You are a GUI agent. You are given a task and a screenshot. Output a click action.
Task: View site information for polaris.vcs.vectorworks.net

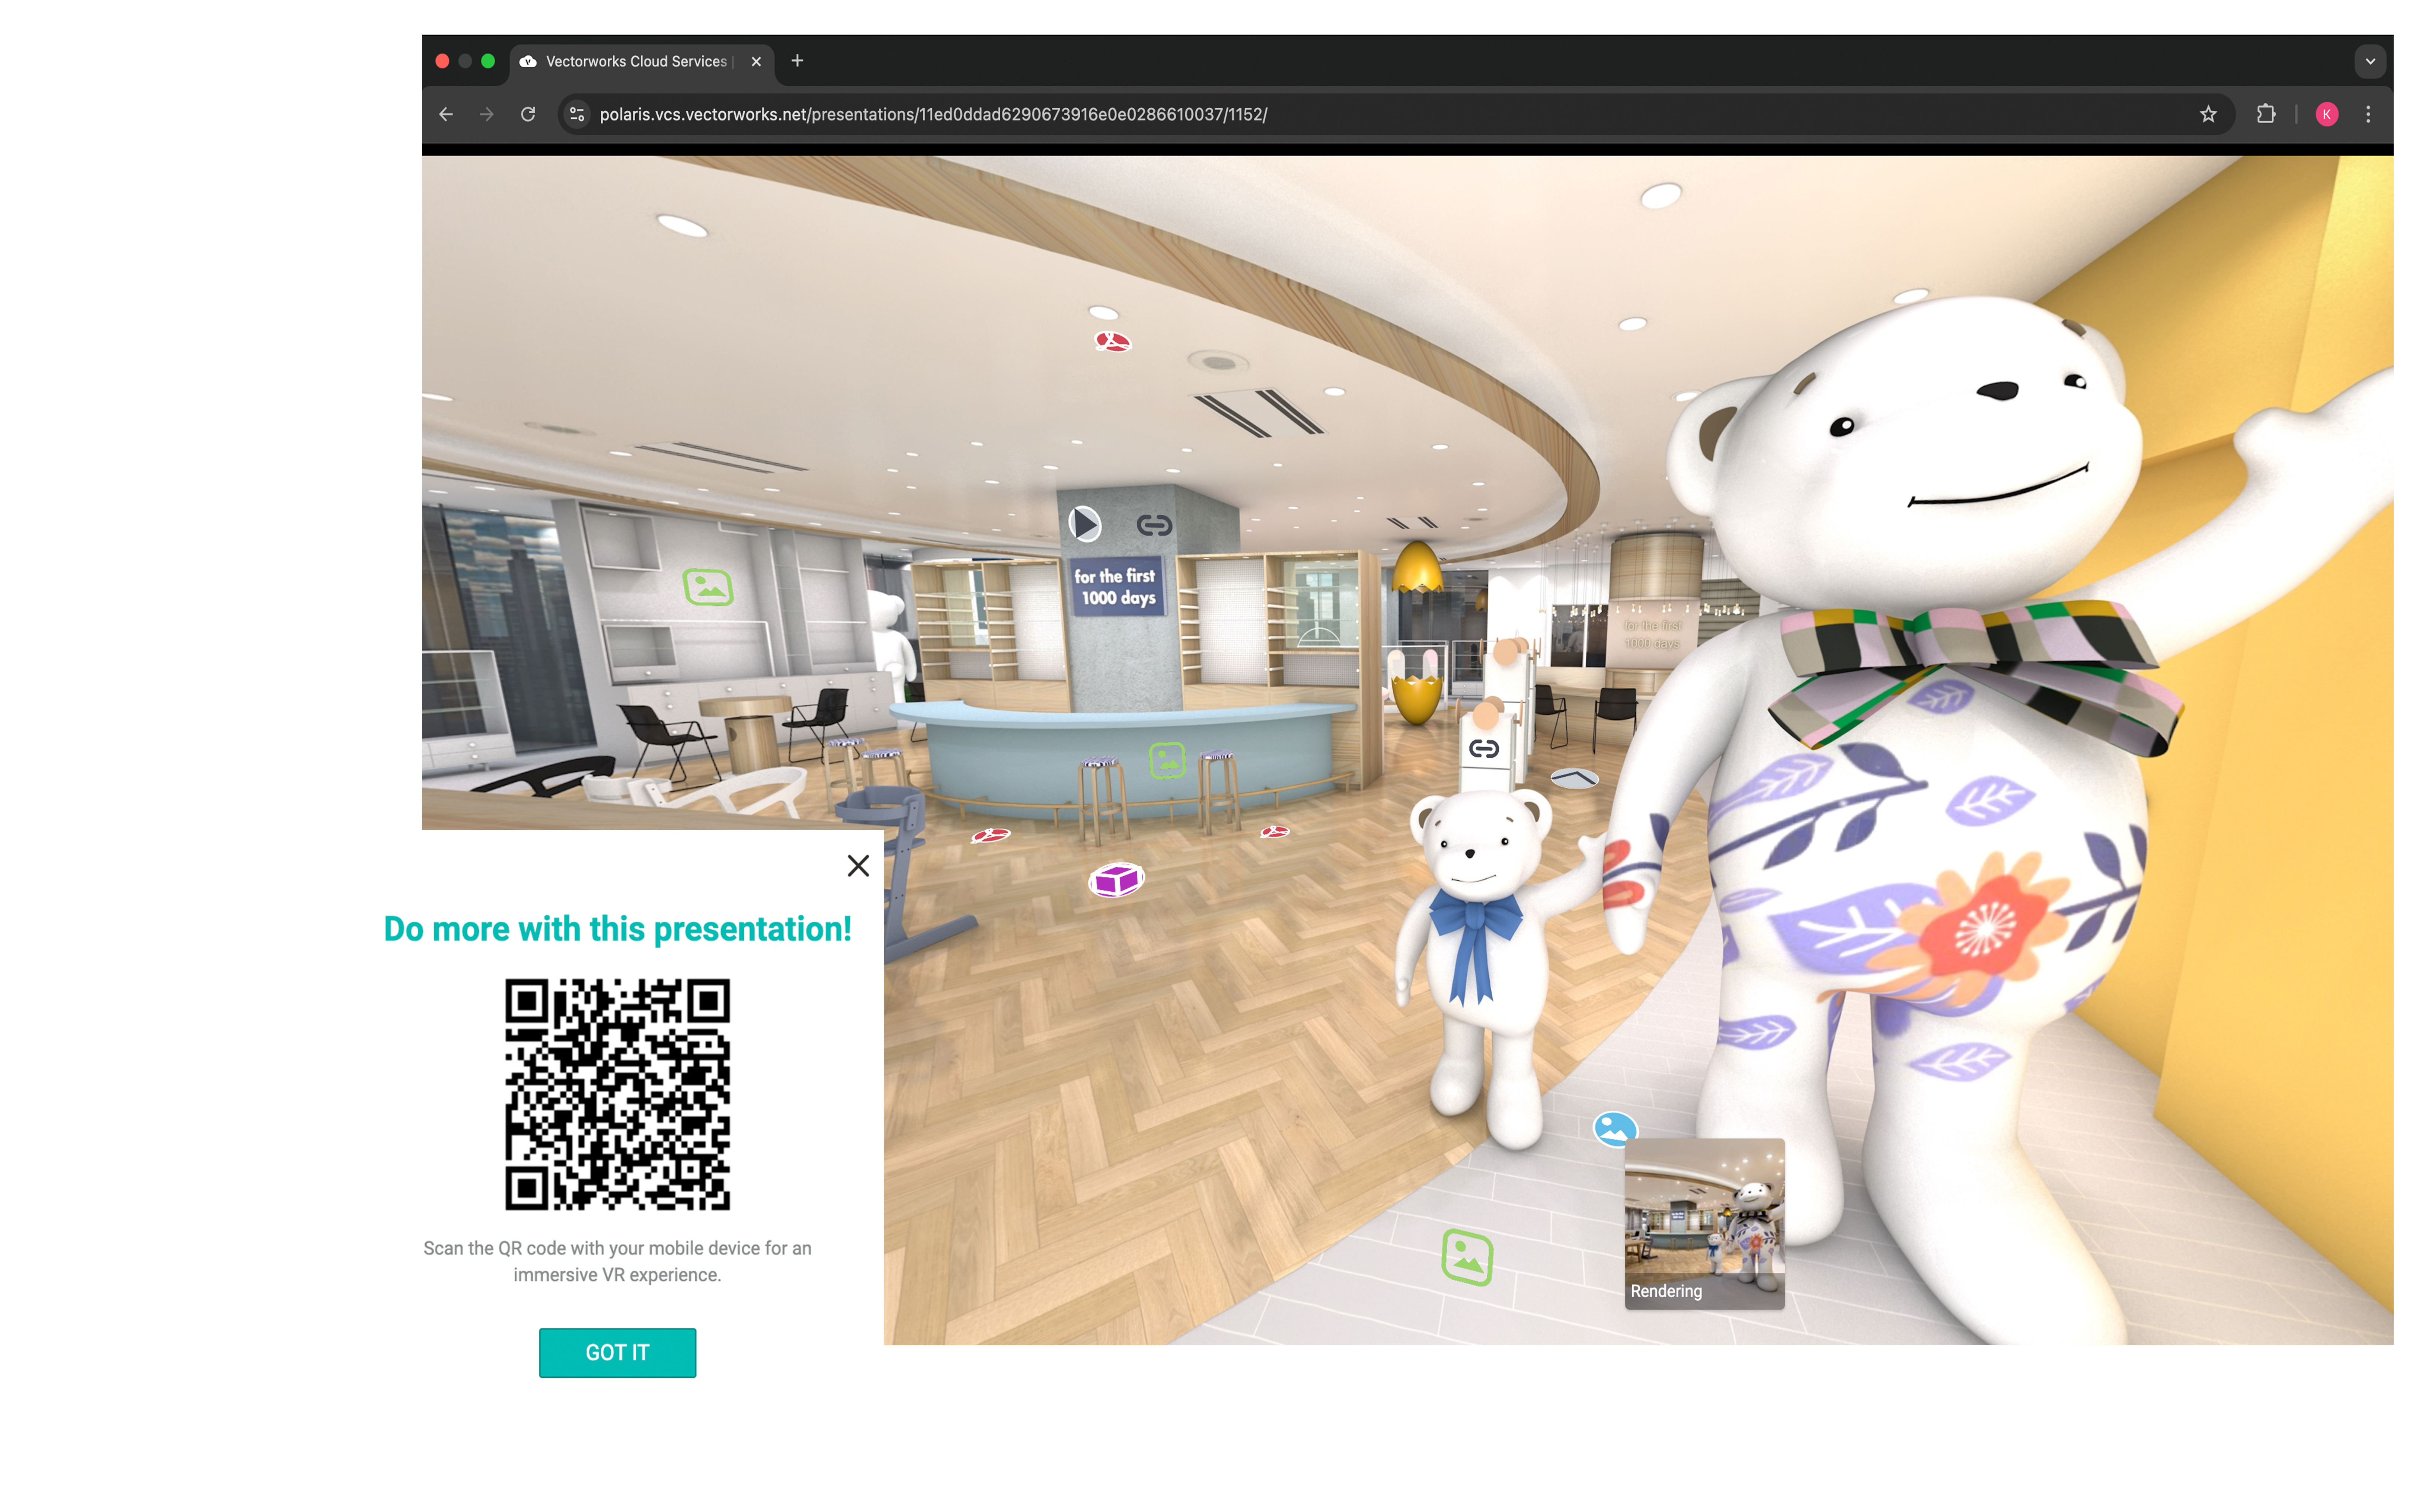tap(577, 114)
